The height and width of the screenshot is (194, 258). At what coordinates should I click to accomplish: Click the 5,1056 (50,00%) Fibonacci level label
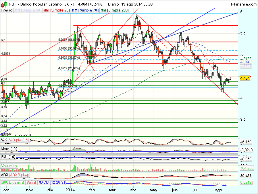[69, 48]
